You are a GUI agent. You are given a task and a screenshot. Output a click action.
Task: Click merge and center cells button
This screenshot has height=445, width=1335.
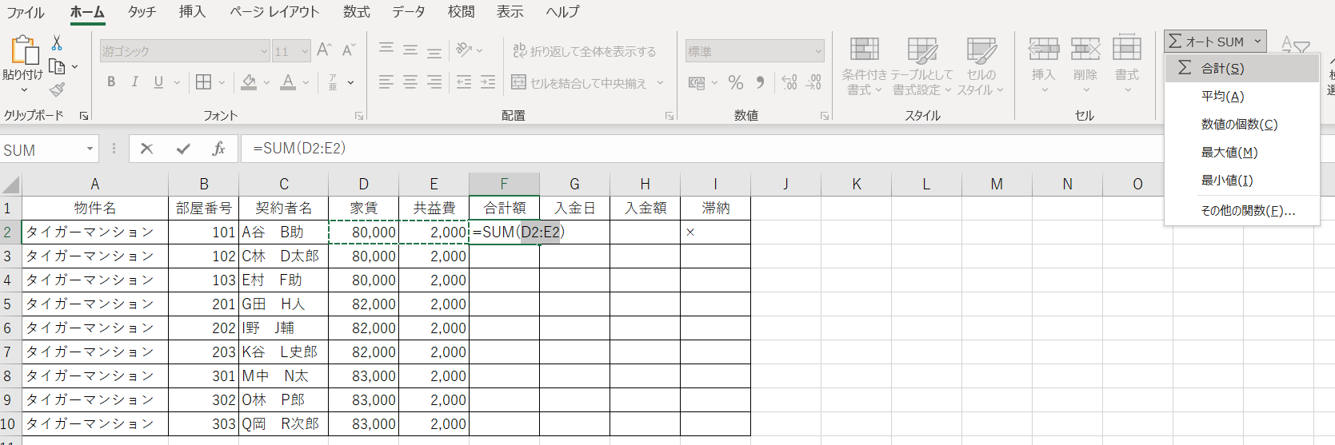[579, 83]
